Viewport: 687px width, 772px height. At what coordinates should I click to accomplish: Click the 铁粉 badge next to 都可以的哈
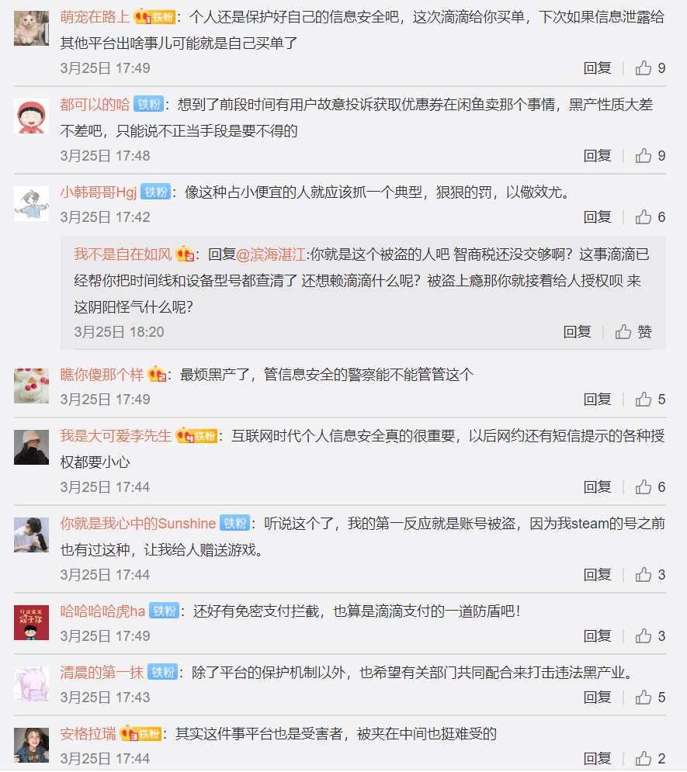[148, 105]
